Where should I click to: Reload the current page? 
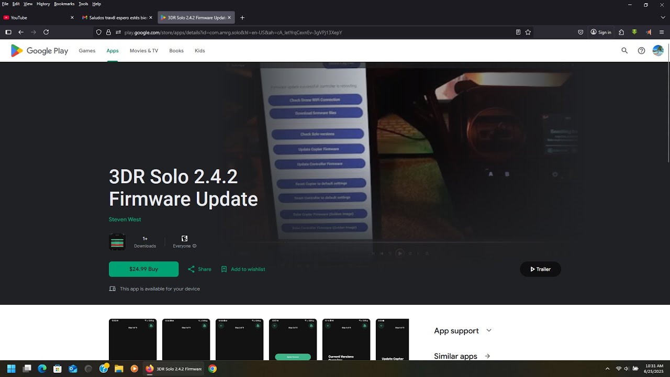pos(46,32)
